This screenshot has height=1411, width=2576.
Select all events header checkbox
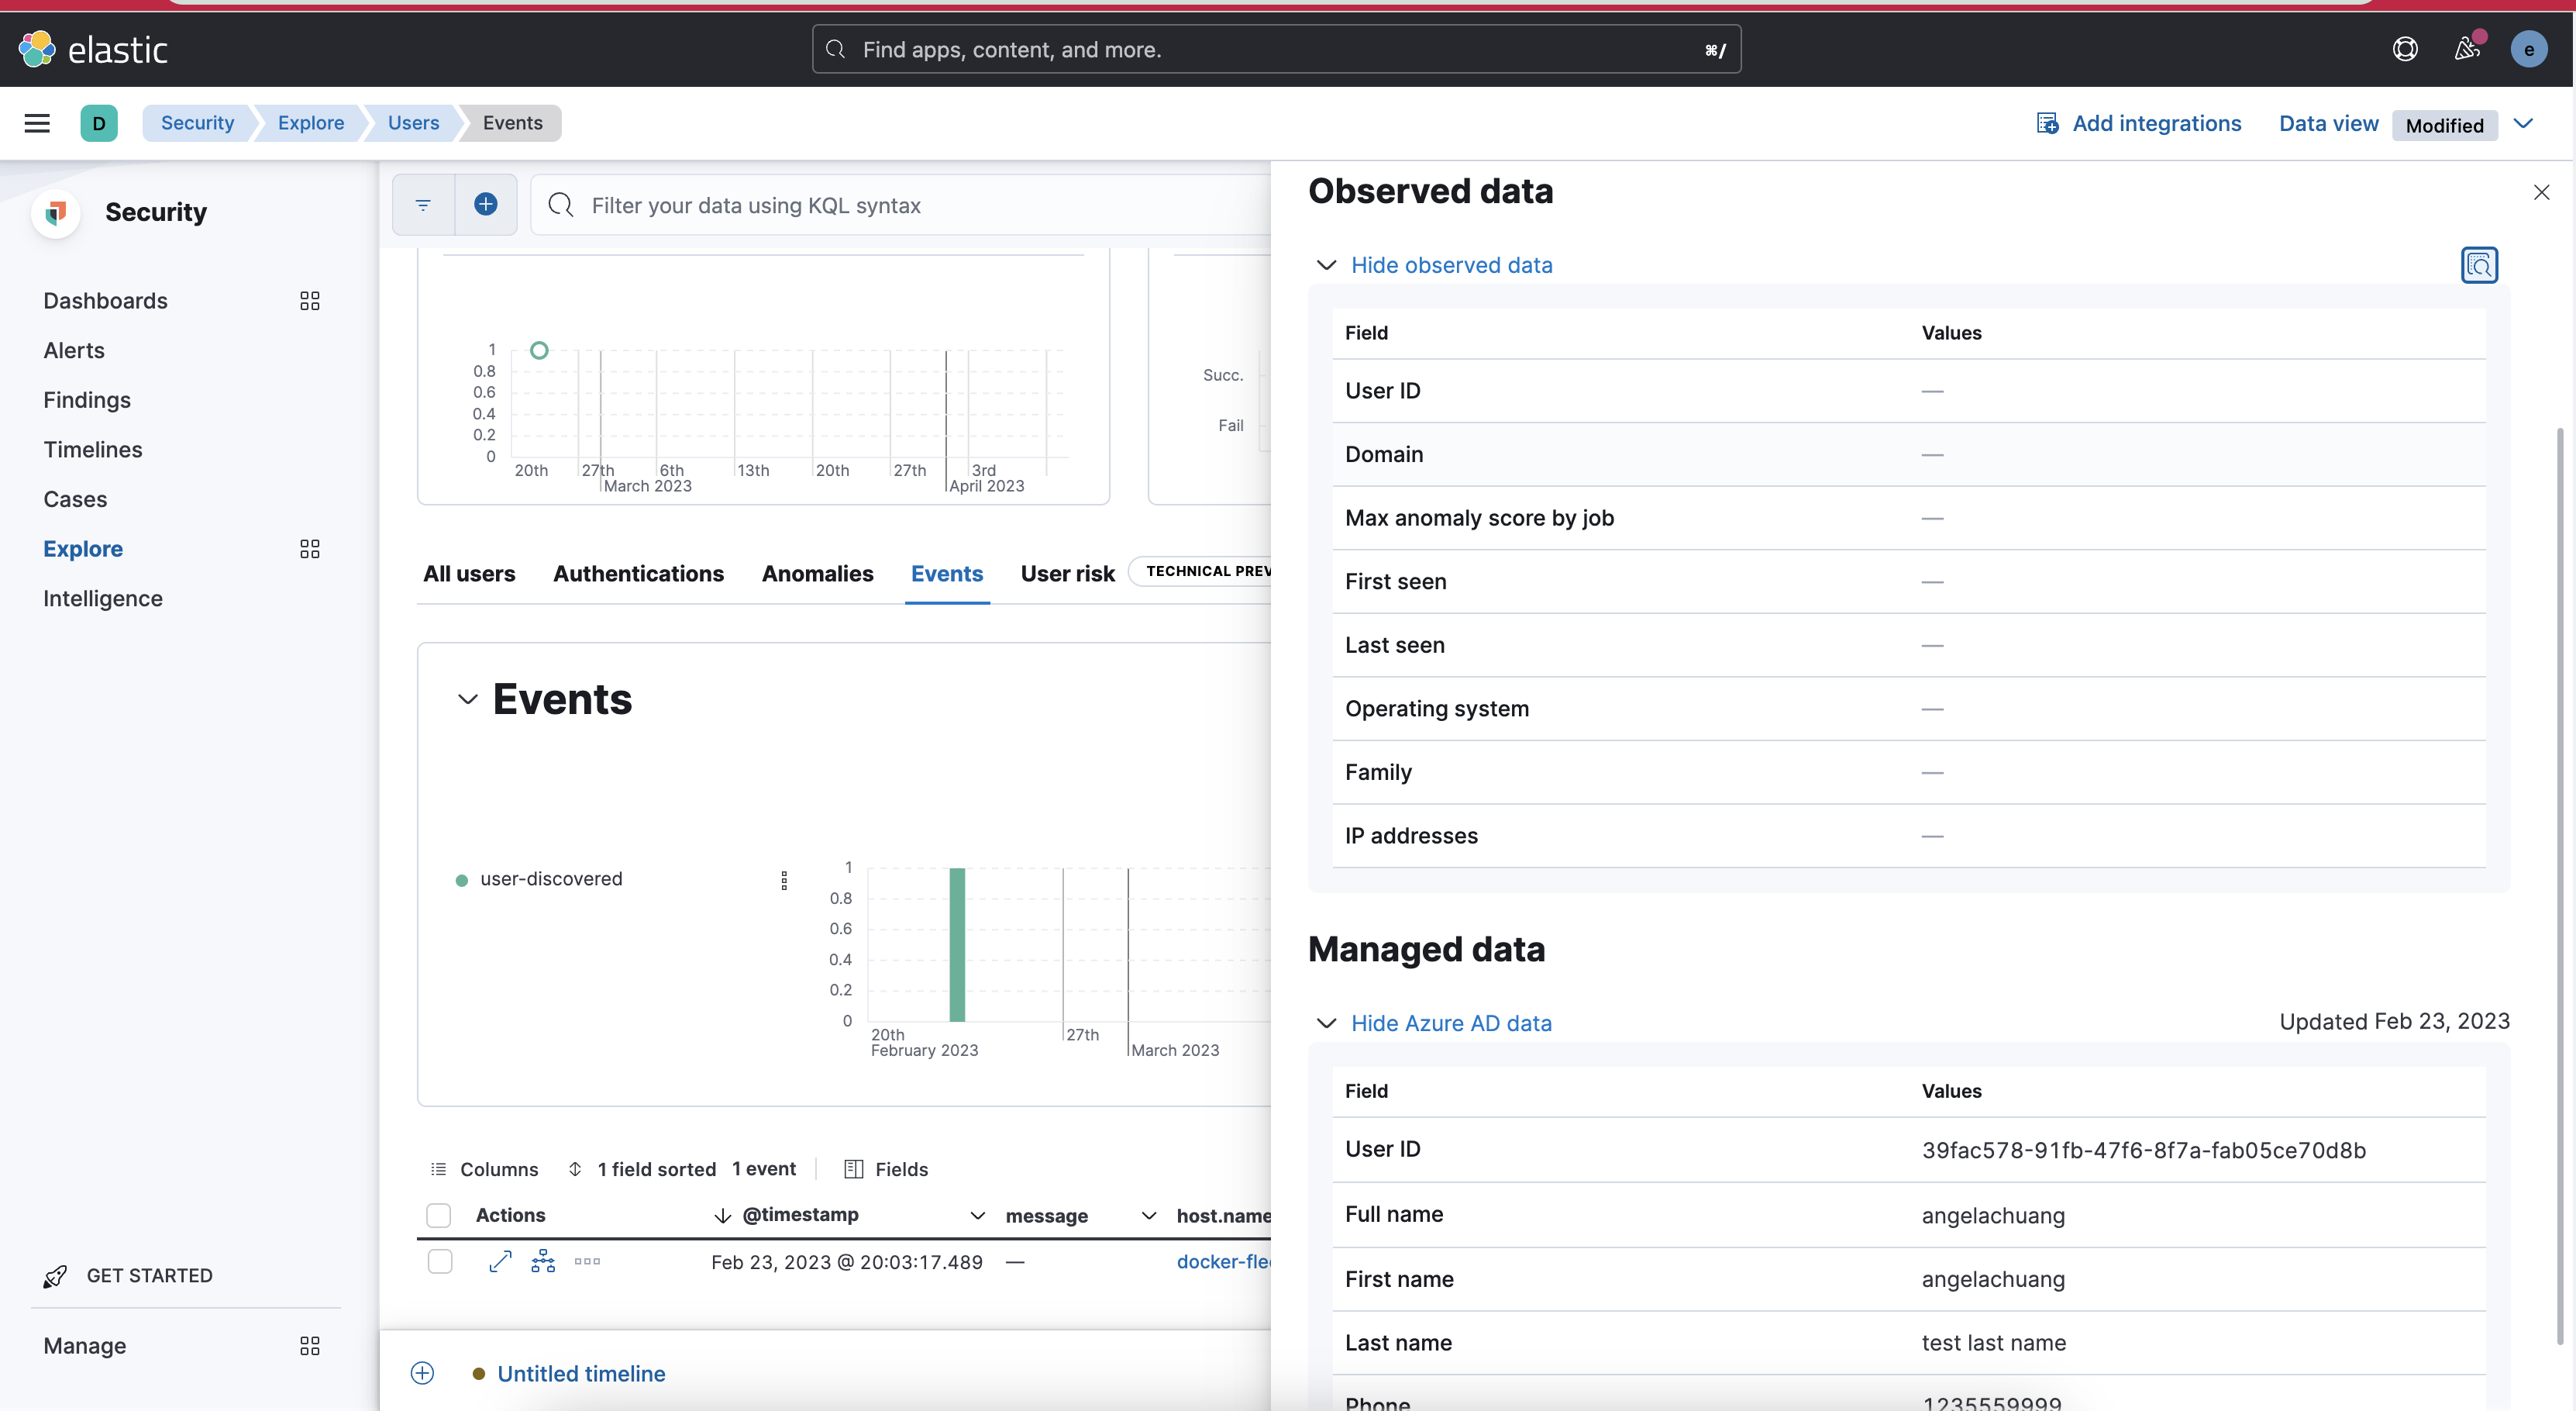click(x=439, y=1215)
